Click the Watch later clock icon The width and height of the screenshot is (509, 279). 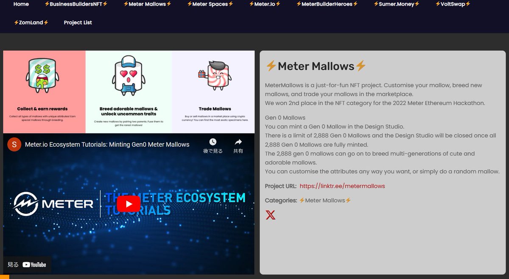click(x=213, y=142)
